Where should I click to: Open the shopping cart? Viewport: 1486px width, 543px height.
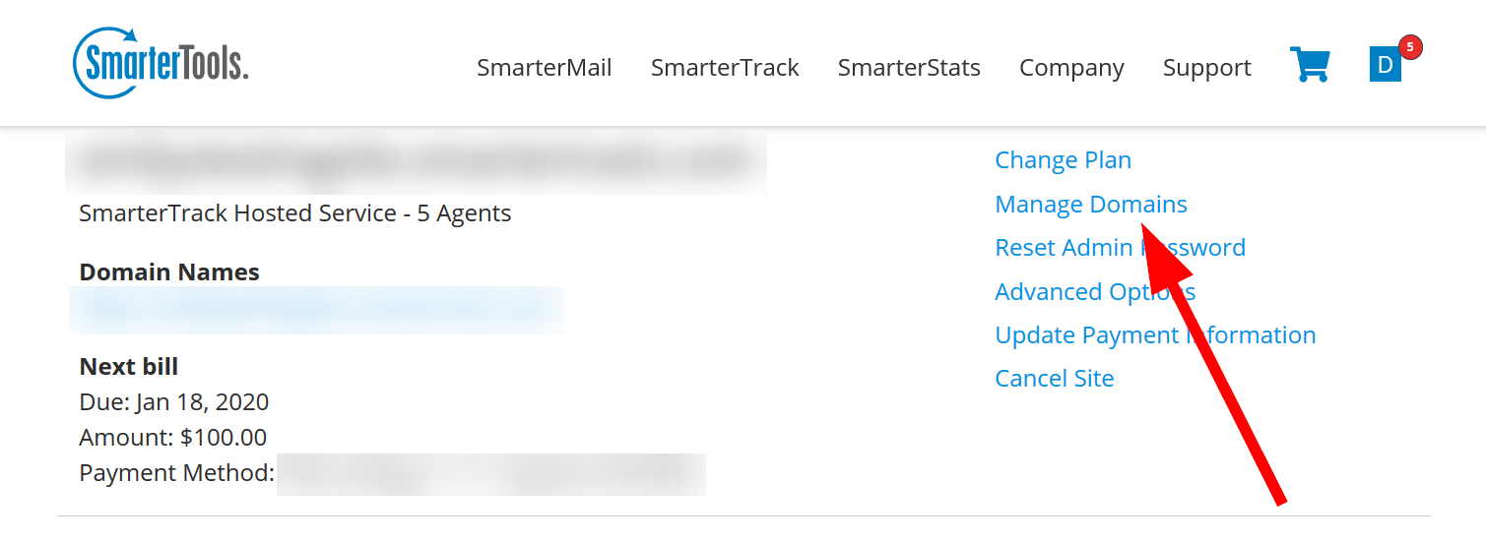coord(1310,65)
